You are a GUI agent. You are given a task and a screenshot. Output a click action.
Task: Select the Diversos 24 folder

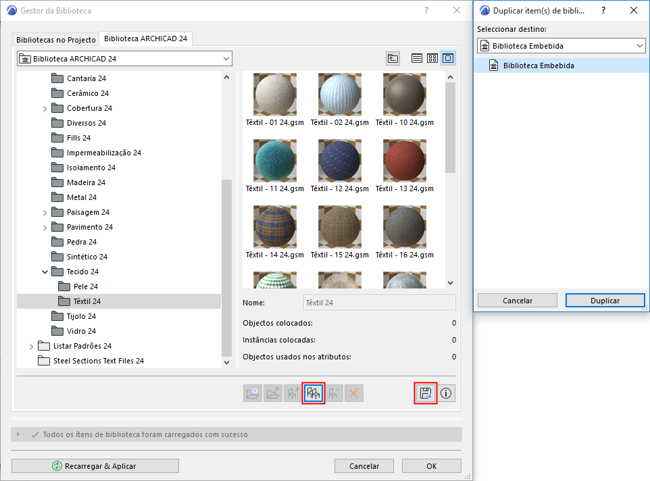click(86, 123)
